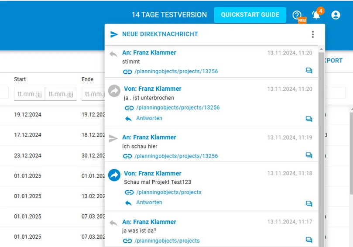Screen dimensions: 353x247
Task: Click the timestamp 13.11.2024, 11:17
Action: (x=290, y=222)
